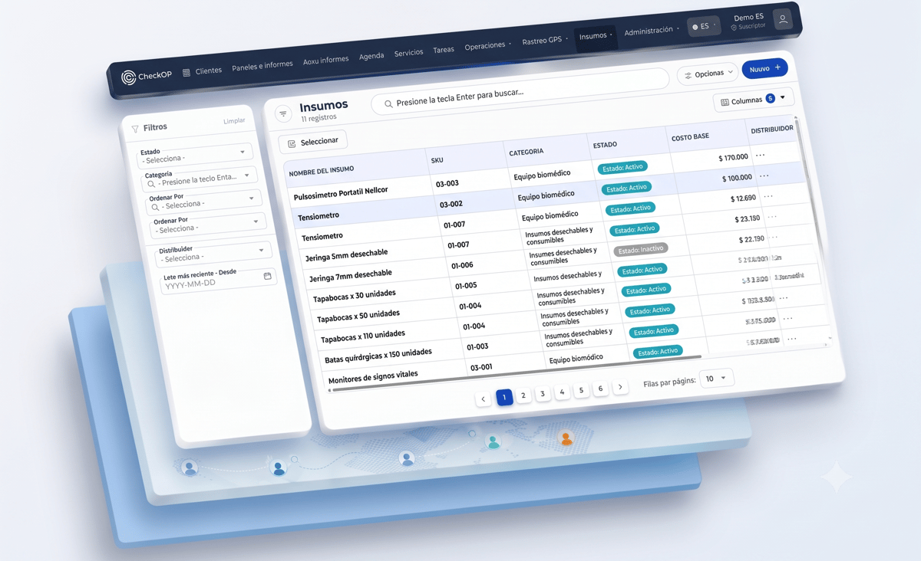Screen dimensions: 921x561
Task: Click SKU cell 03-002
Action: (451, 204)
